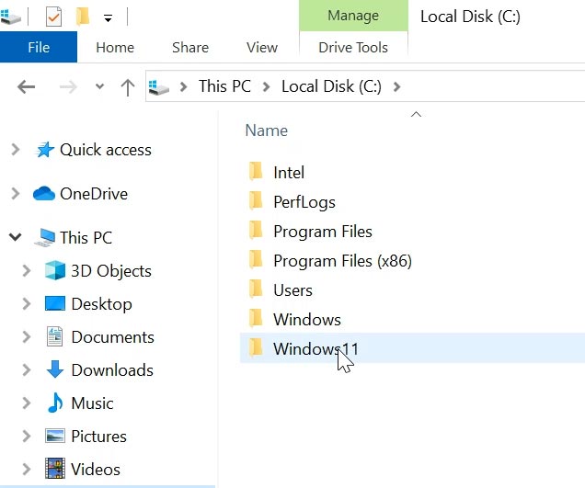Click the Music note icon
The image size is (585, 488).
pyautogui.click(x=55, y=403)
